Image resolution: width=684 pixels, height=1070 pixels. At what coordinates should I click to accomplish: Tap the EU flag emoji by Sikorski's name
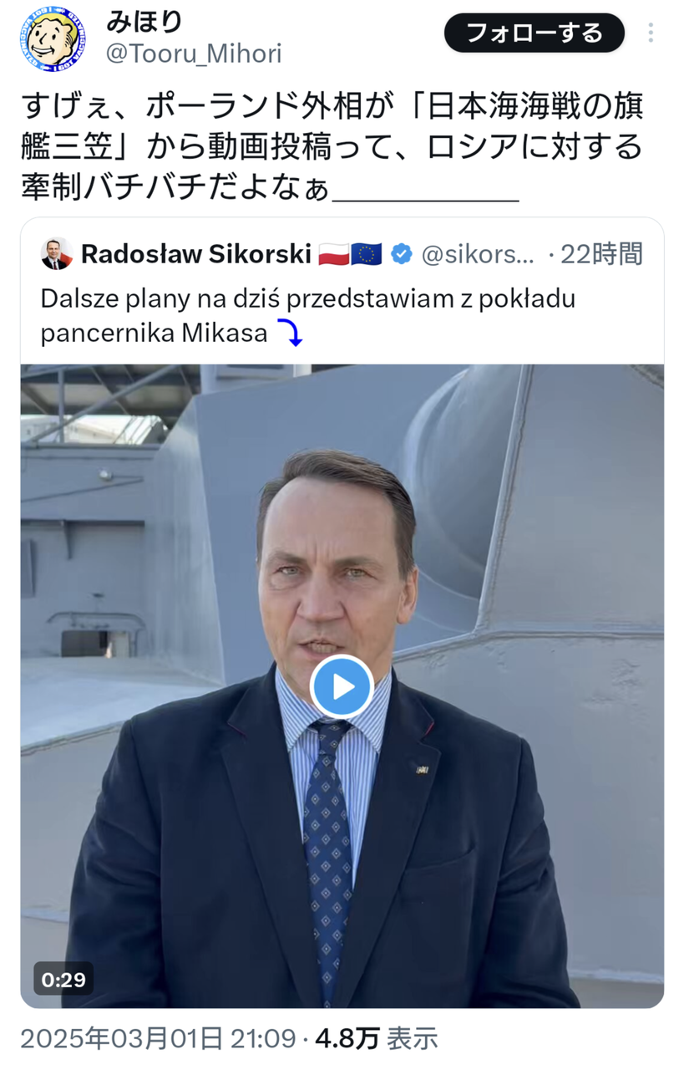pos(366,254)
